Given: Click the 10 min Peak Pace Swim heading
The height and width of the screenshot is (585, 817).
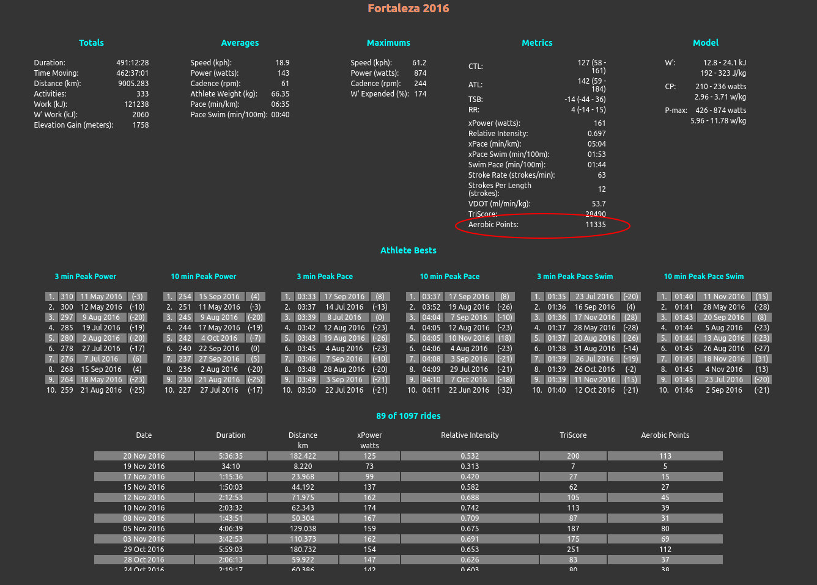Looking at the screenshot, I should click(x=704, y=277).
